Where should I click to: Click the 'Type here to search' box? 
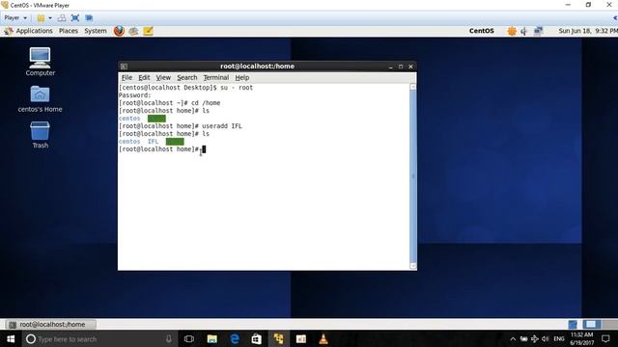[x=99, y=338]
